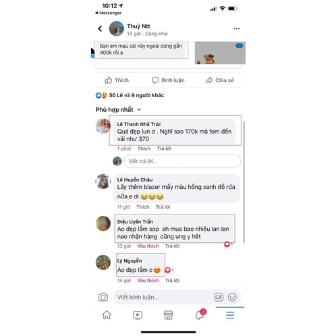Open the three-dot post options menu

[x=236, y=28]
